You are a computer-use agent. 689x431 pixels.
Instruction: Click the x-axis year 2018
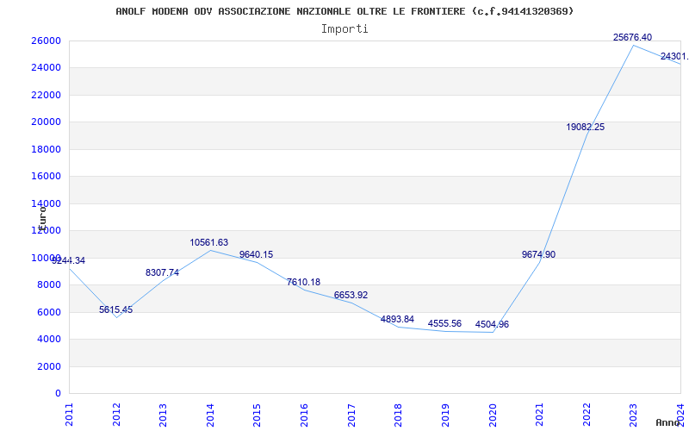(399, 415)
